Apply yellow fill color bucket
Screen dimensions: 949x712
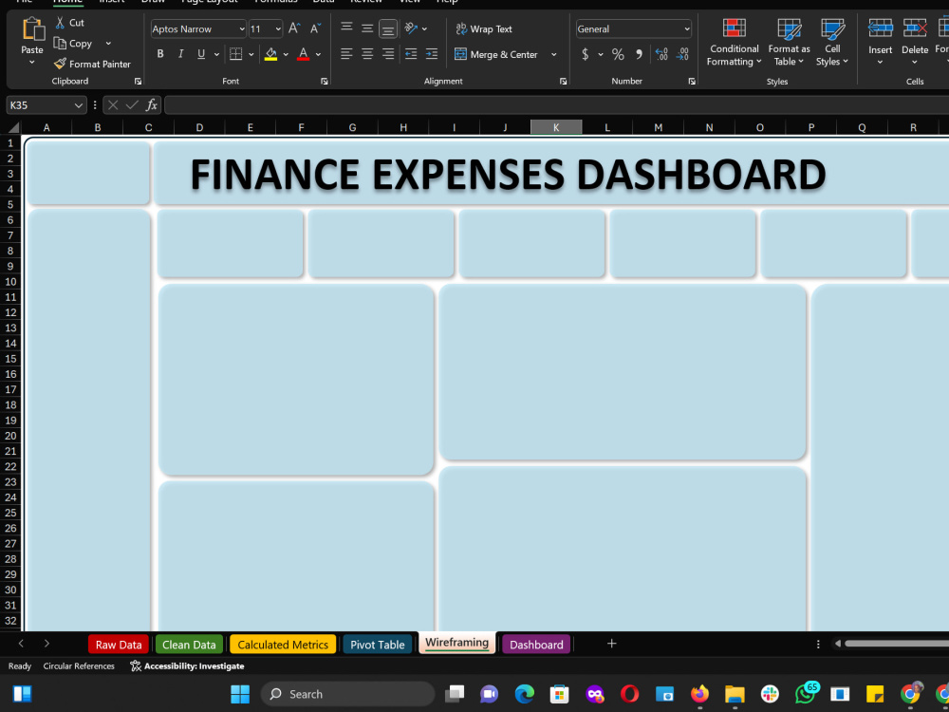tap(271, 54)
